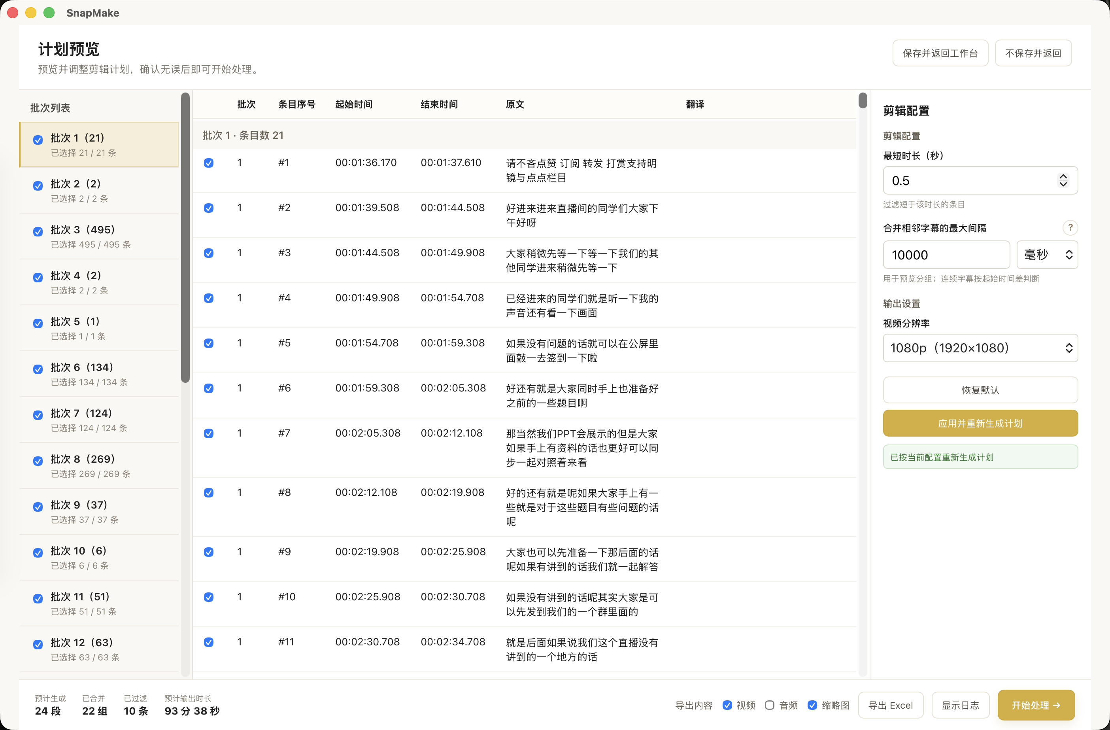The width and height of the screenshot is (1110, 730).
Task: Click the batch list scrollbar thumb
Action: (x=185, y=238)
